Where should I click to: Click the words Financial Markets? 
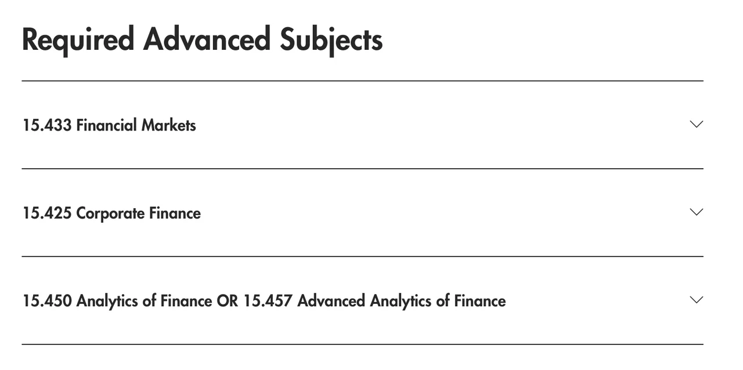tap(136, 125)
